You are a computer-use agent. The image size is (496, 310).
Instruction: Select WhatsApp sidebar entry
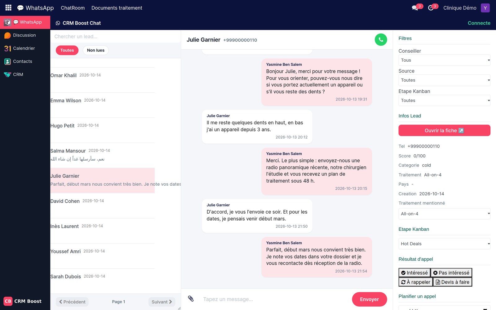(25, 22)
